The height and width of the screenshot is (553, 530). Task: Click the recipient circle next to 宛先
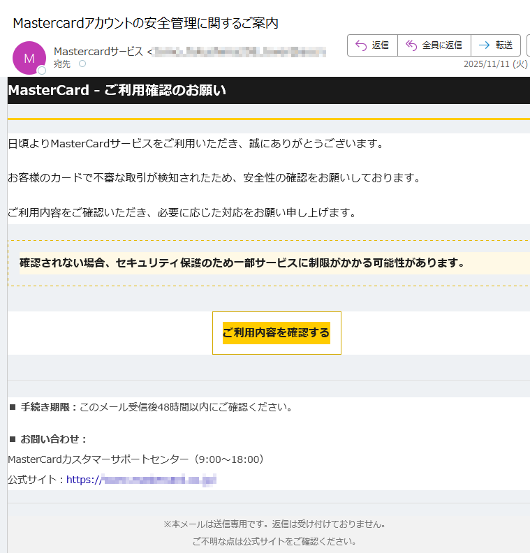(x=82, y=64)
